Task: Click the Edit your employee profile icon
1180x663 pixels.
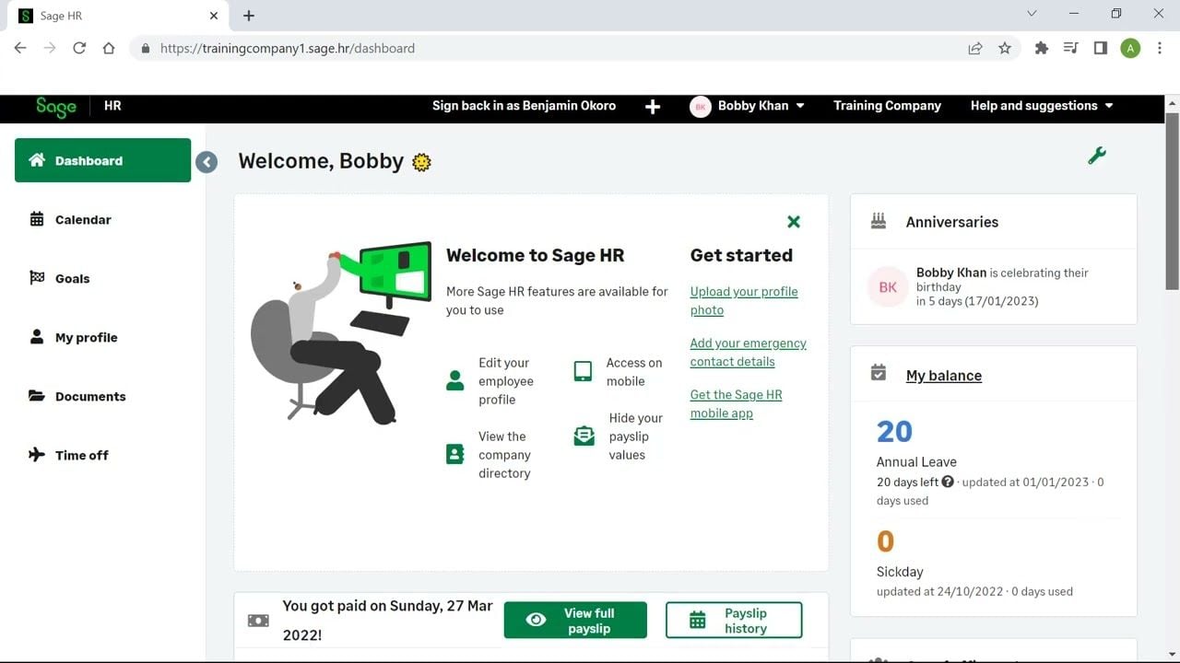Action: [x=455, y=380]
